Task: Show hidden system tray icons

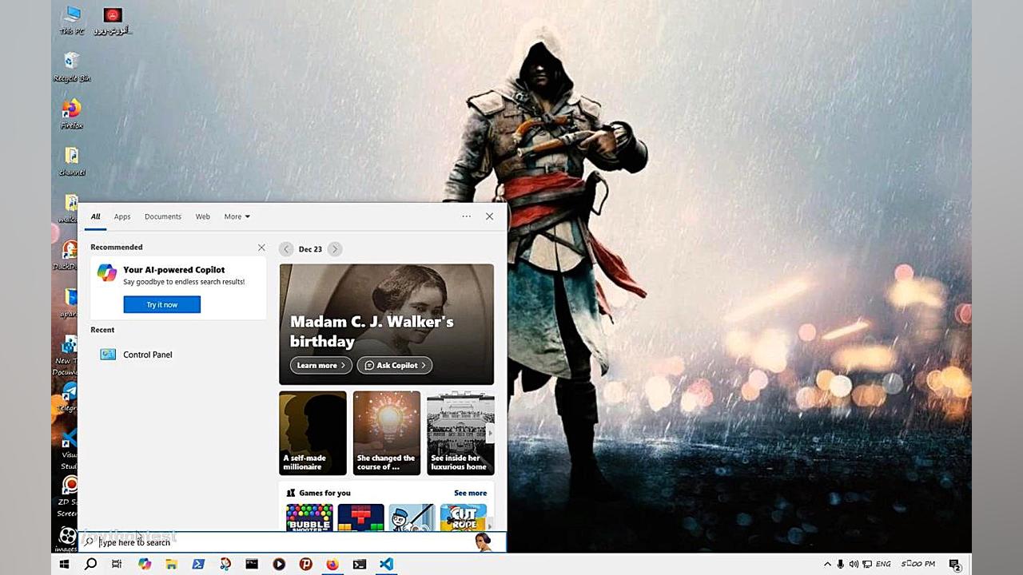Action: tap(827, 564)
